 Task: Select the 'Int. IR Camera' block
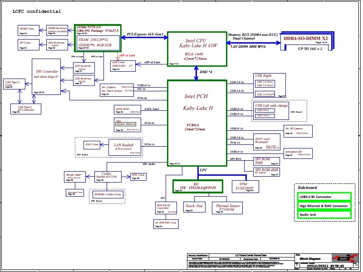(x=298, y=131)
